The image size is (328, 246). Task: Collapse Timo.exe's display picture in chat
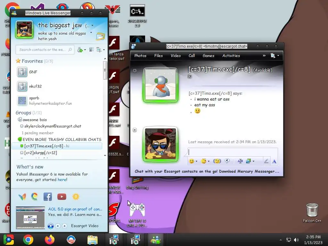pyautogui.click(x=135, y=71)
